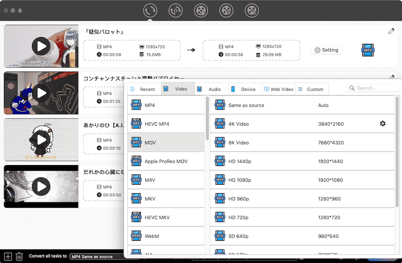Switch to the Custom tab
This screenshot has width=402, height=263.
pyautogui.click(x=312, y=89)
